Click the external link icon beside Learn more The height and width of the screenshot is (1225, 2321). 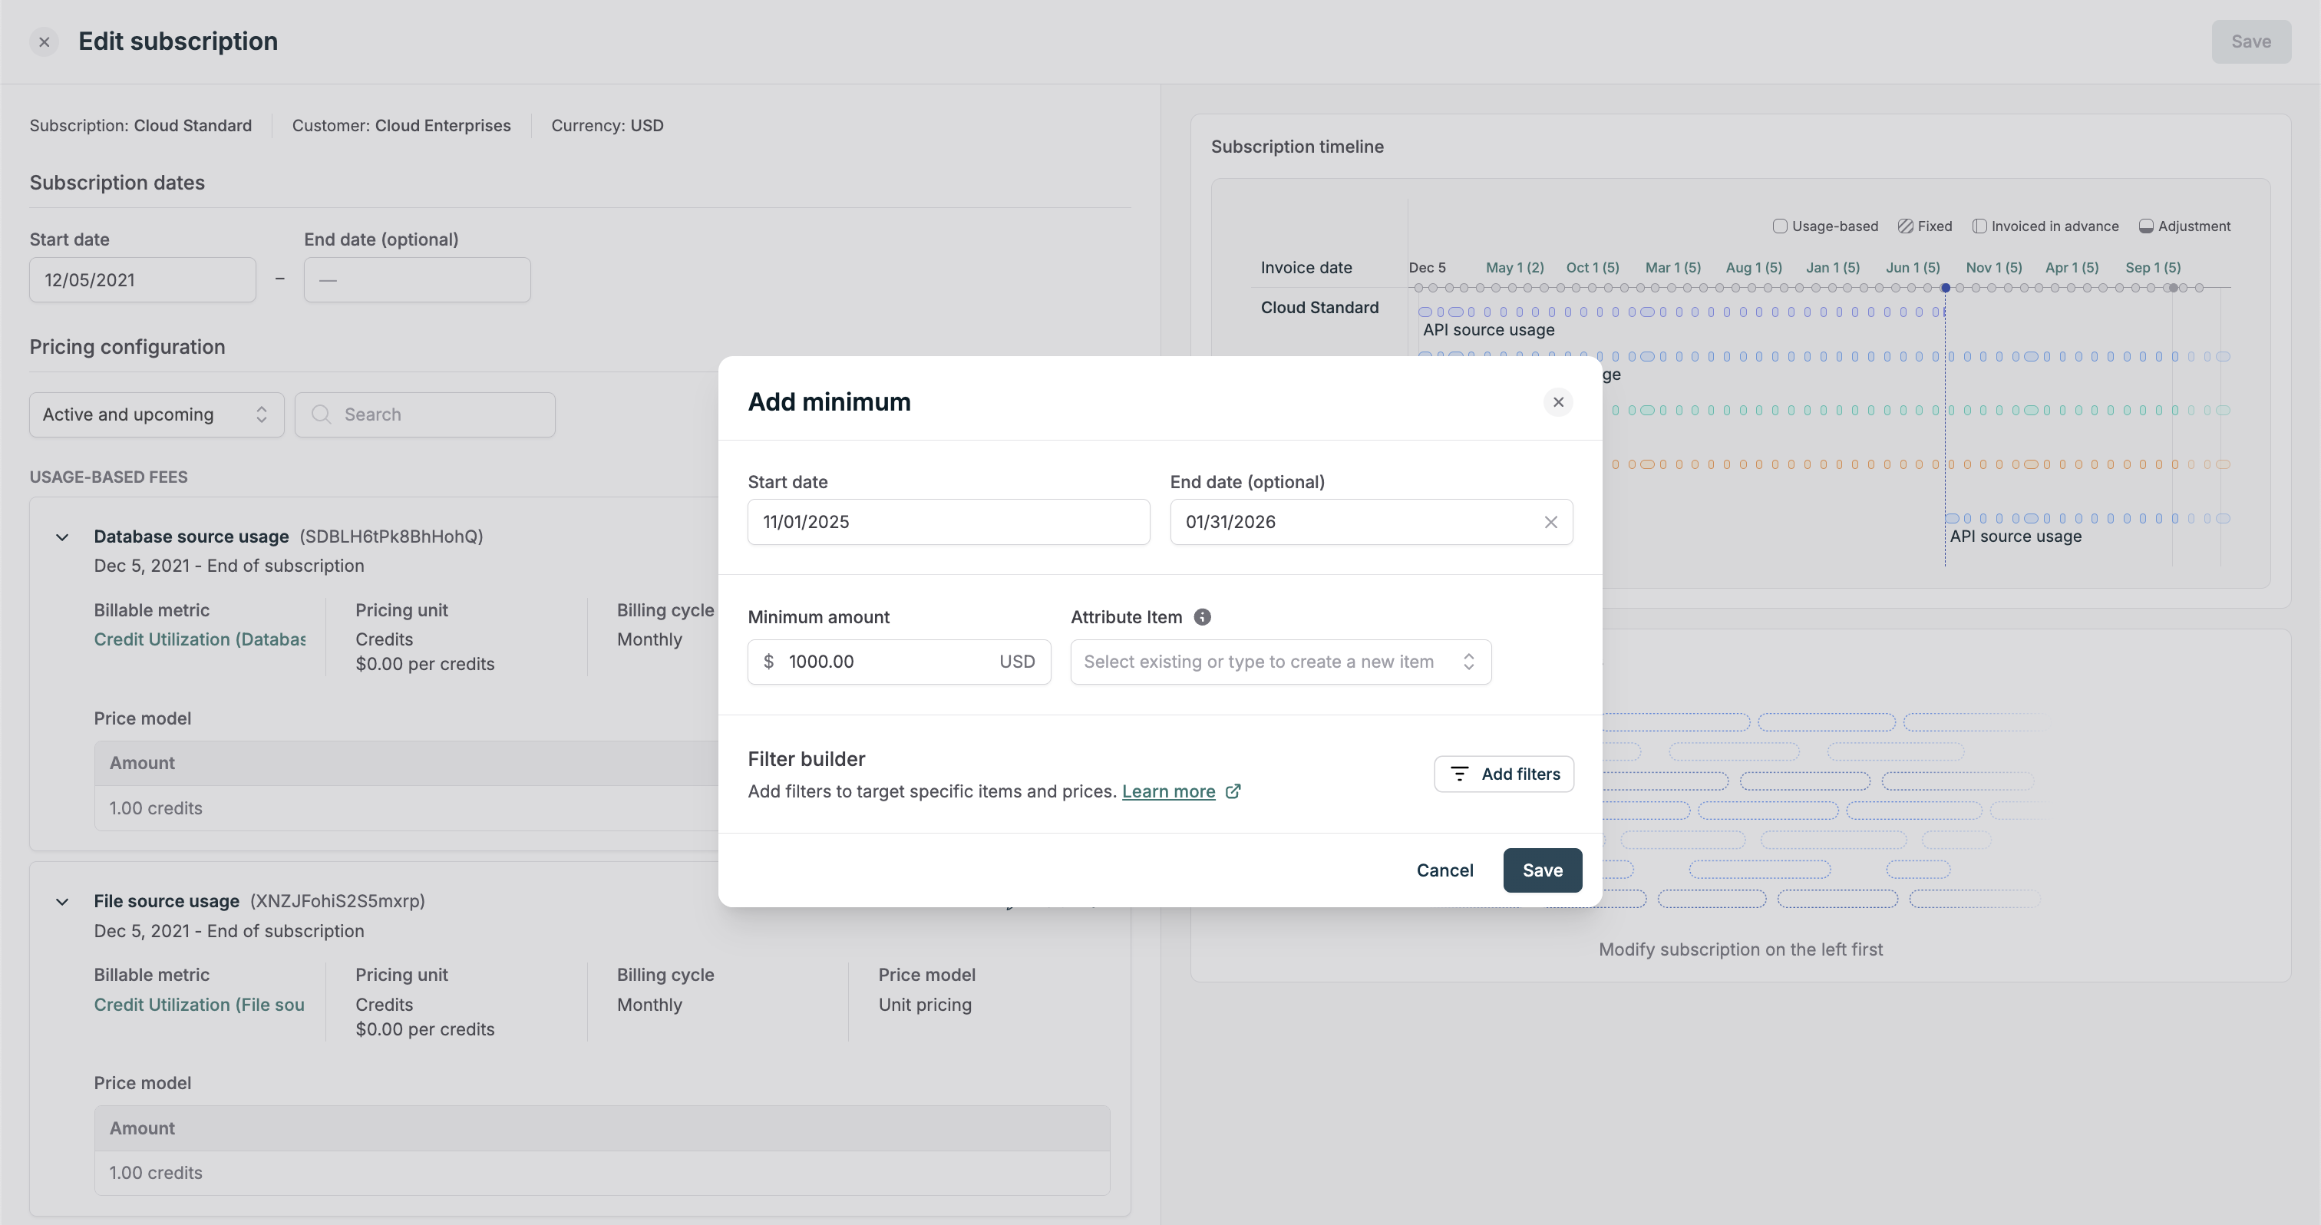[x=1233, y=791]
